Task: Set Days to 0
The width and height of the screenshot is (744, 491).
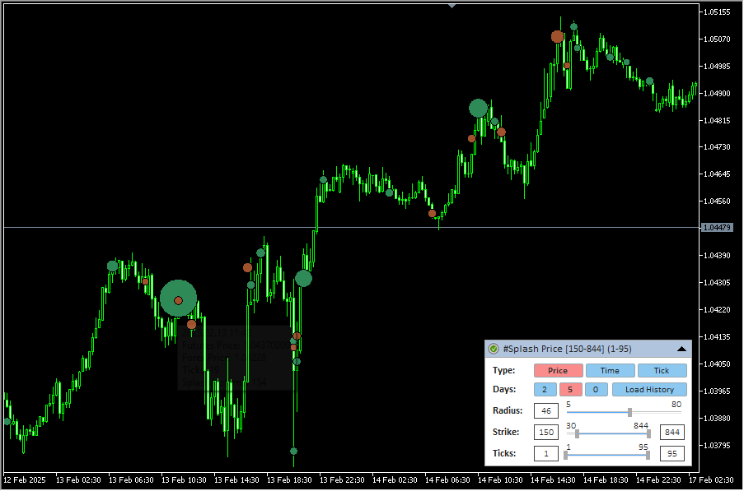Action: 597,390
